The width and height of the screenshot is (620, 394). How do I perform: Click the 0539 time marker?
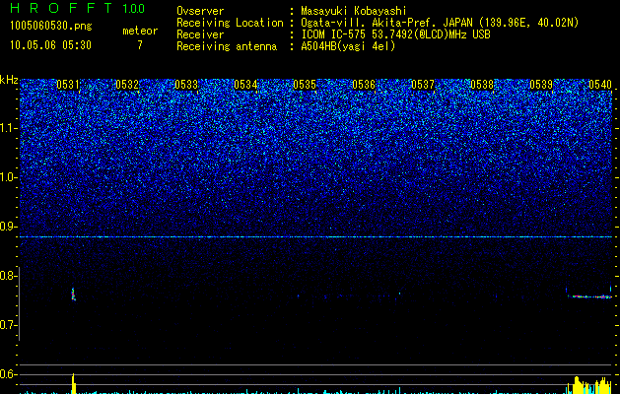(541, 85)
